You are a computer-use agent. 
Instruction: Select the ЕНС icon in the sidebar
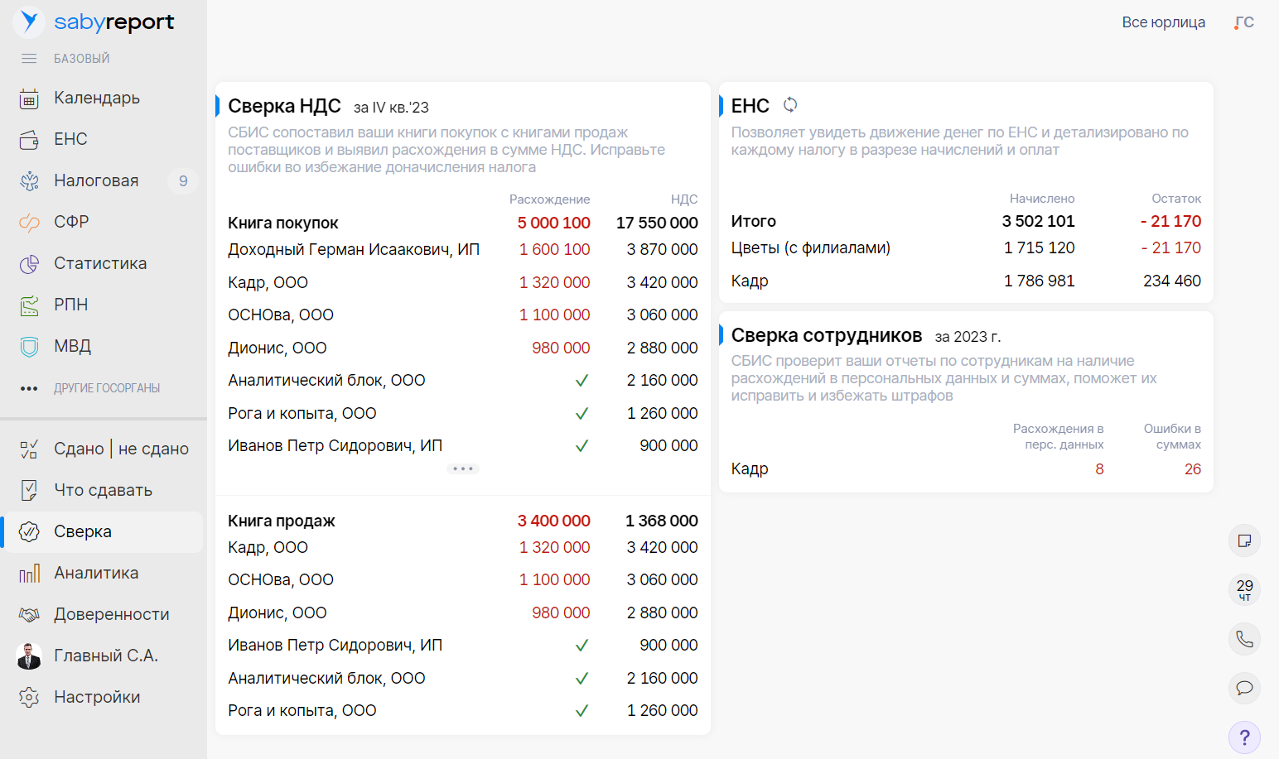pyautogui.click(x=70, y=139)
